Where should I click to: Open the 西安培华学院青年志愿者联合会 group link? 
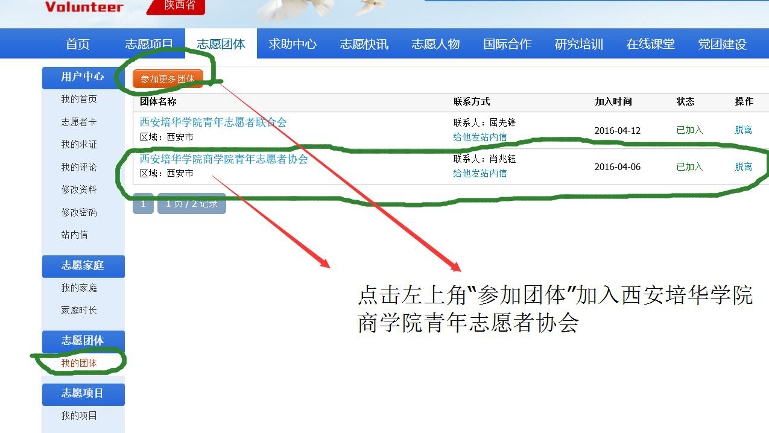click(x=213, y=122)
